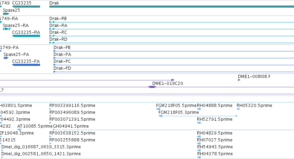Click the Dmel_dig_016687_0639_3315.3prime label

(41, 147)
